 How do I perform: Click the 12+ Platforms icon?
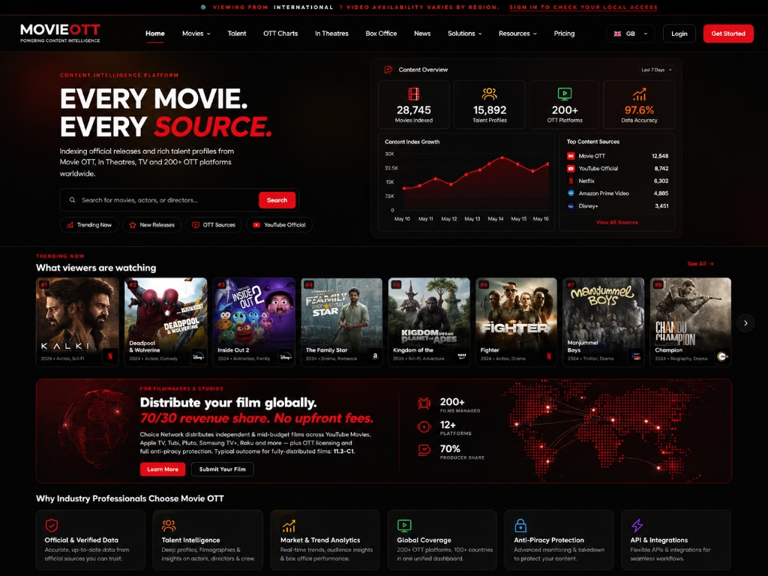pyautogui.click(x=424, y=427)
